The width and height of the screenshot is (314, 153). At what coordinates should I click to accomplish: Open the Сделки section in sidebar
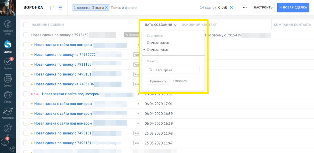pos(8,47)
